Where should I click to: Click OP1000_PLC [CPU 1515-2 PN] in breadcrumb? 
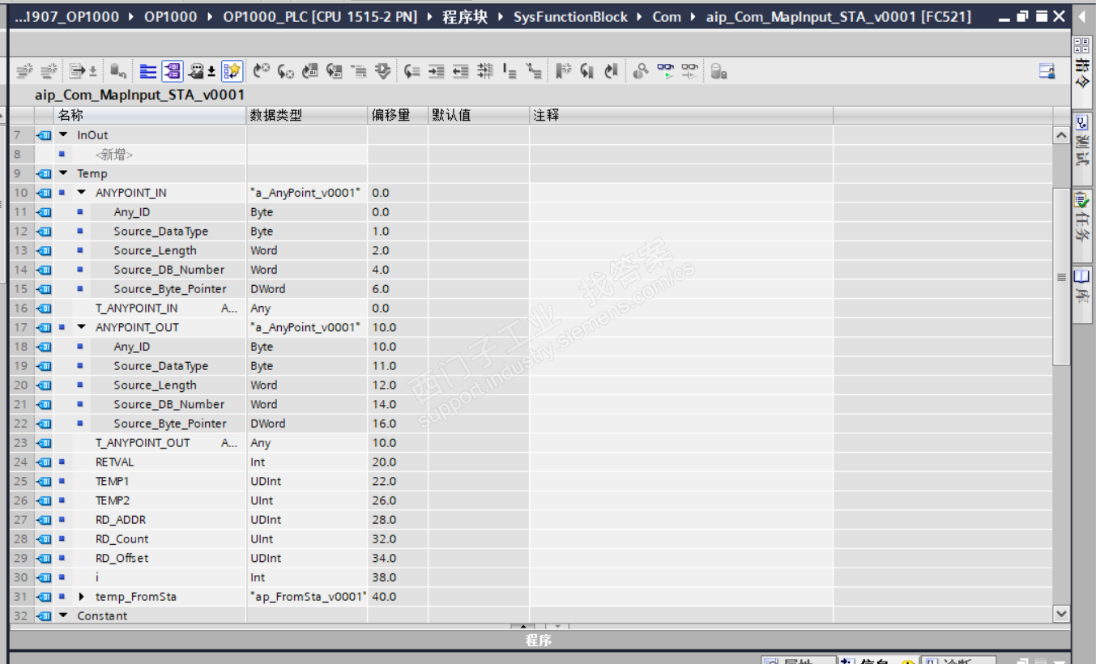tap(320, 16)
